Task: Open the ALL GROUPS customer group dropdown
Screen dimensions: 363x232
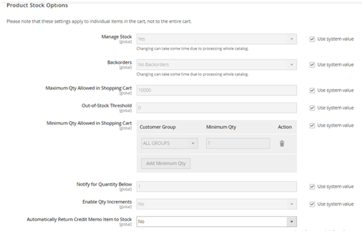Action: (x=170, y=144)
